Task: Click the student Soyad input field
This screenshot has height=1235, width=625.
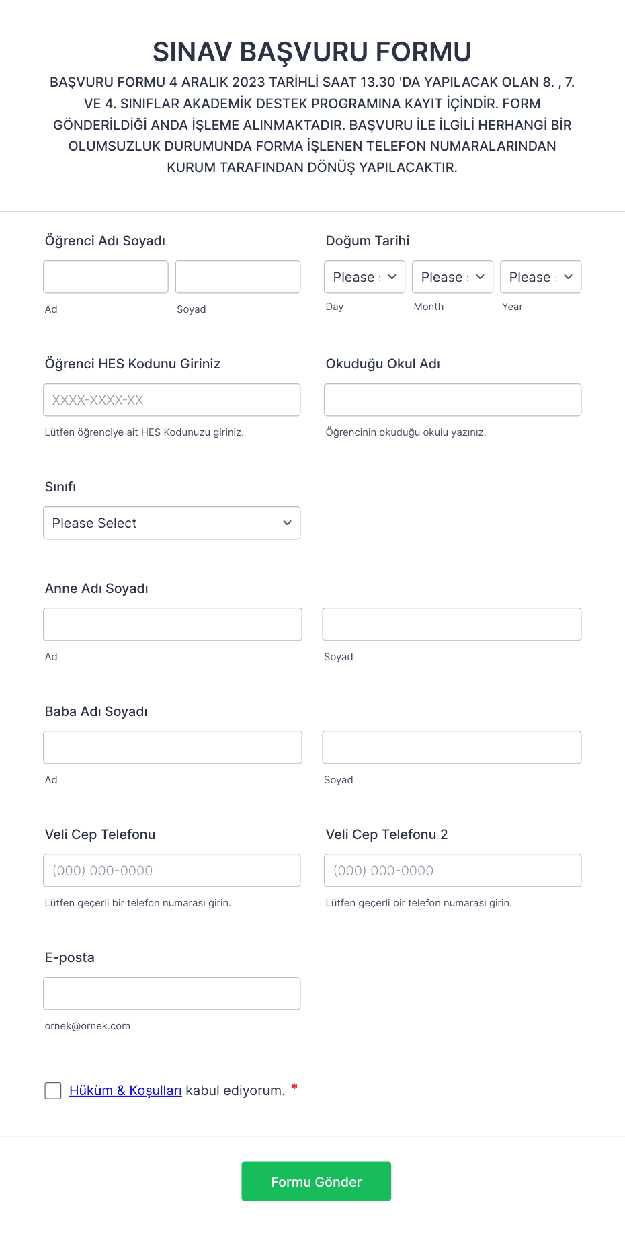Action: [237, 276]
